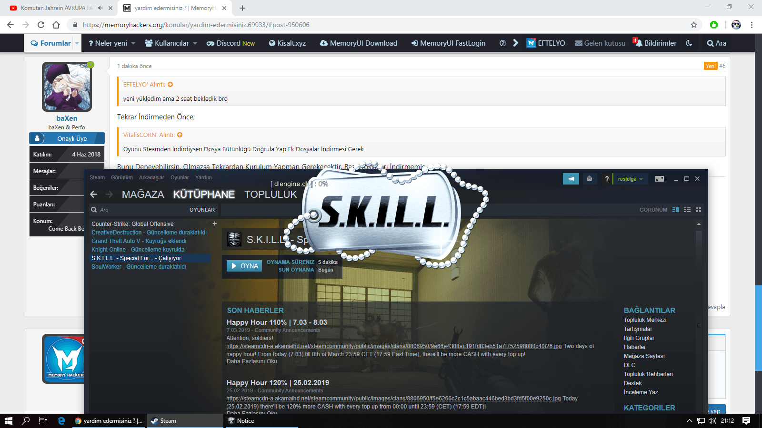Viewport: 762px width, 428px height.
Task: Bookmark this page with star icon
Action: coord(694,25)
